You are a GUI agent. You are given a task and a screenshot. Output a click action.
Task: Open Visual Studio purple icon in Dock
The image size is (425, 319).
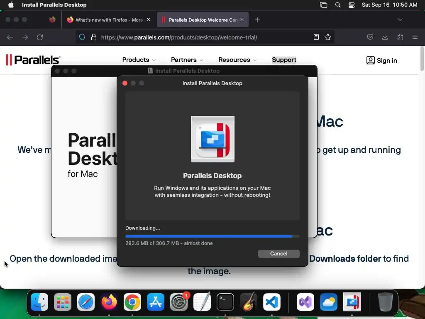point(305,302)
